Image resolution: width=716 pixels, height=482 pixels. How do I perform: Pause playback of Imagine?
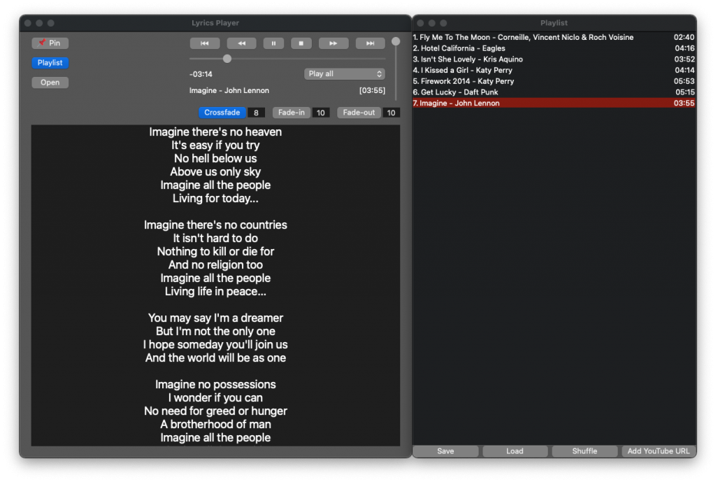point(273,43)
